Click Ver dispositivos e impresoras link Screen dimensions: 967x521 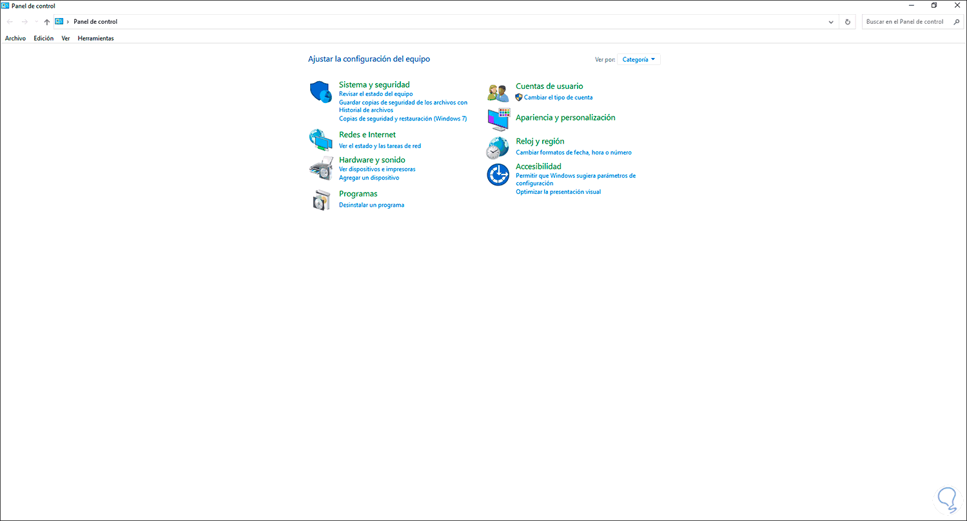point(377,169)
